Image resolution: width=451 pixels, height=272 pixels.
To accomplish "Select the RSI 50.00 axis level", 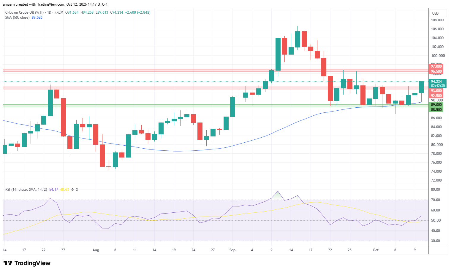I will (436, 220).
